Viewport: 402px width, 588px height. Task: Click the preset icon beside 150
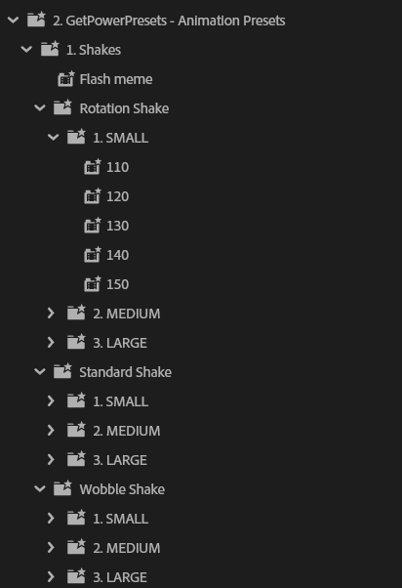tap(93, 284)
